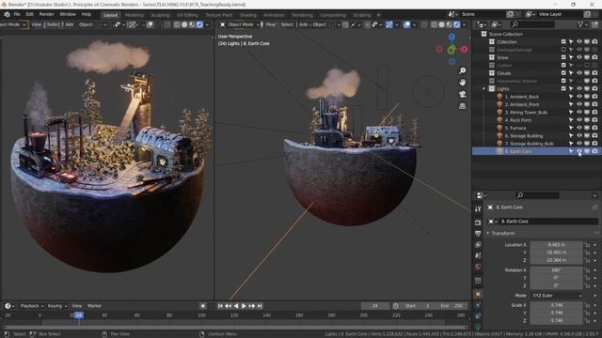Enable rendered shading in left viewport
The width and height of the screenshot is (602, 338).
199,24
